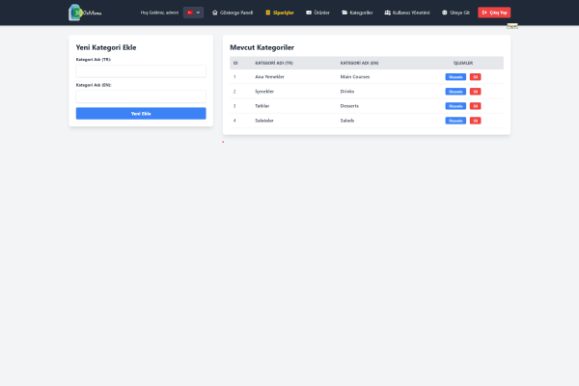The width and height of the screenshot is (579, 386).
Task: Go to Gösterge Paneli in navbar
Action: click(x=233, y=13)
